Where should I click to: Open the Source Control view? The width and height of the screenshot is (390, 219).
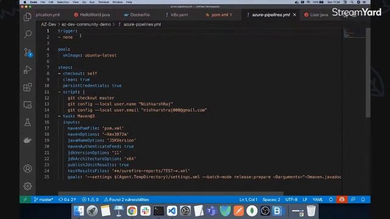[x=27, y=52]
